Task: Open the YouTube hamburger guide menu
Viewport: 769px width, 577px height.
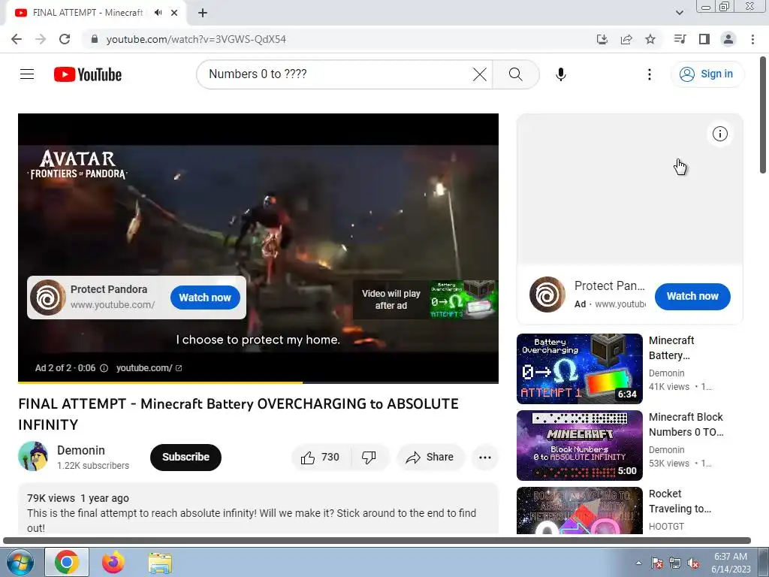Action: pyautogui.click(x=27, y=74)
